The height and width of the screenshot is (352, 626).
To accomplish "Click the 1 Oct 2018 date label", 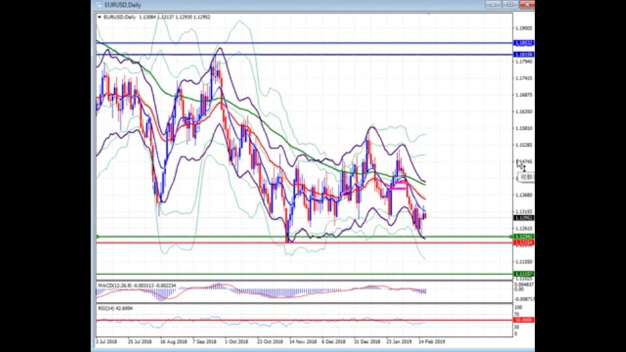I will click(x=236, y=342).
